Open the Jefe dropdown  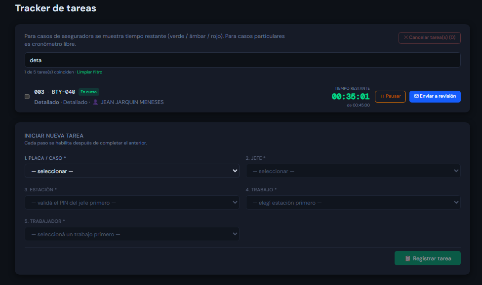pyautogui.click(x=353, y=171)
